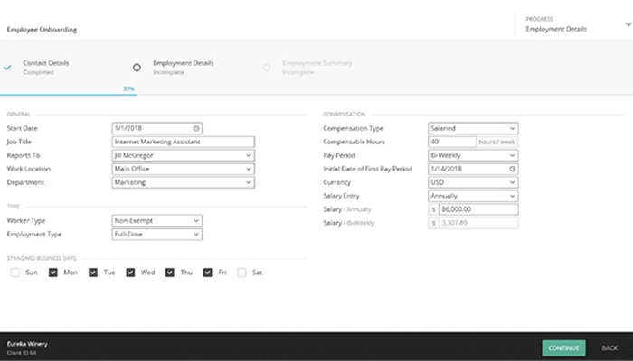Click the Job Title input field
This screenshot has height=361, width=633.
183,142
